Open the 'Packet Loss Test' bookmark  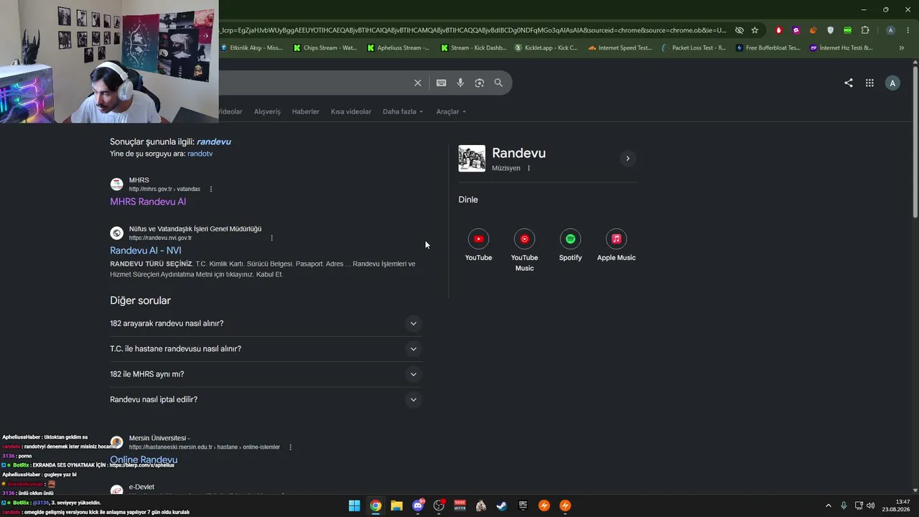point(694,48)
